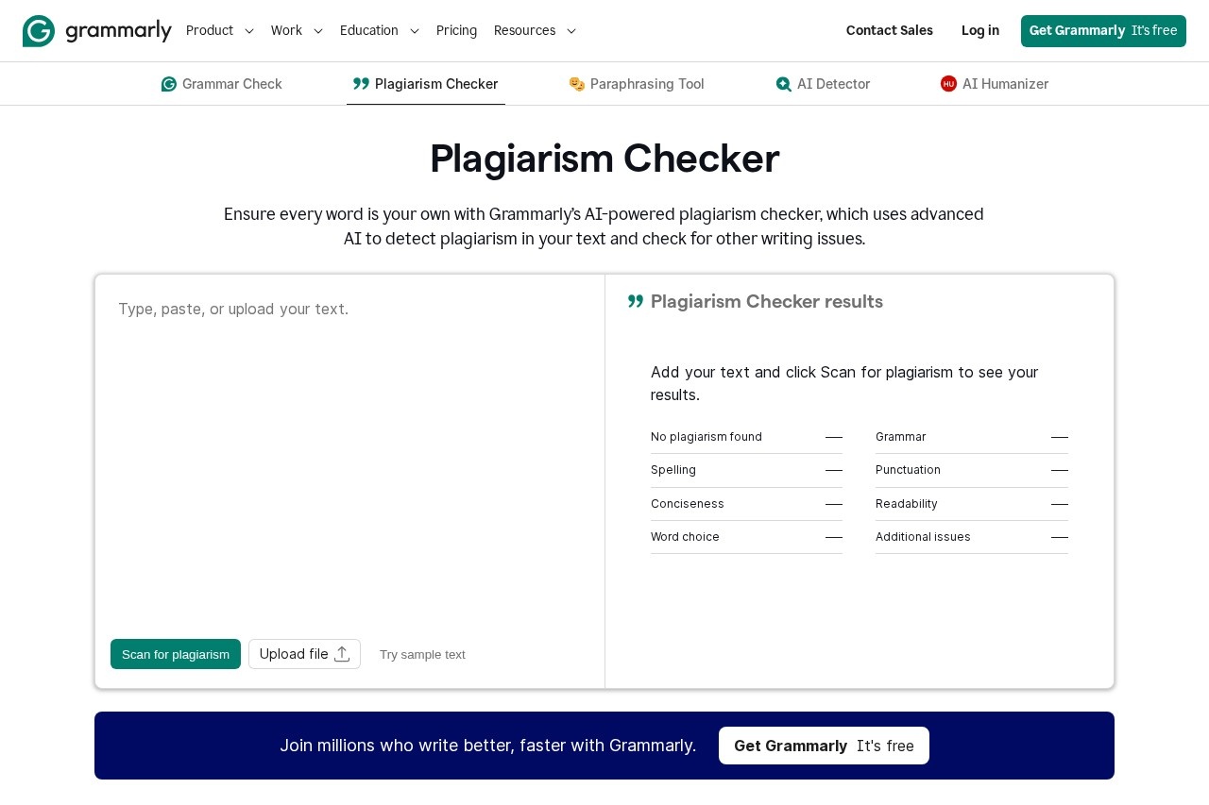
Task: Click the Plagiarism Checker quote icon
Action: coord(361,83)
